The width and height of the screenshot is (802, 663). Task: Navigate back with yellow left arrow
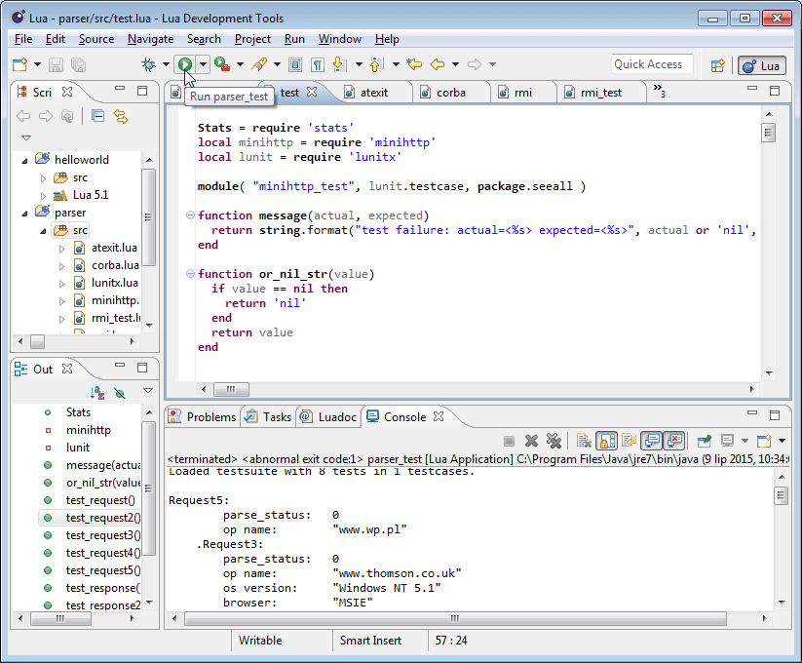point(438,64)
